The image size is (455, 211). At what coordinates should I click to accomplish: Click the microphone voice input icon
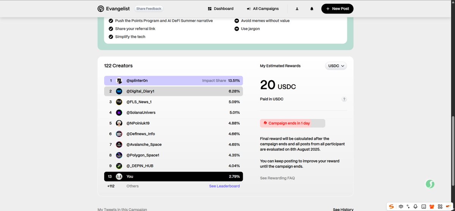416,206
